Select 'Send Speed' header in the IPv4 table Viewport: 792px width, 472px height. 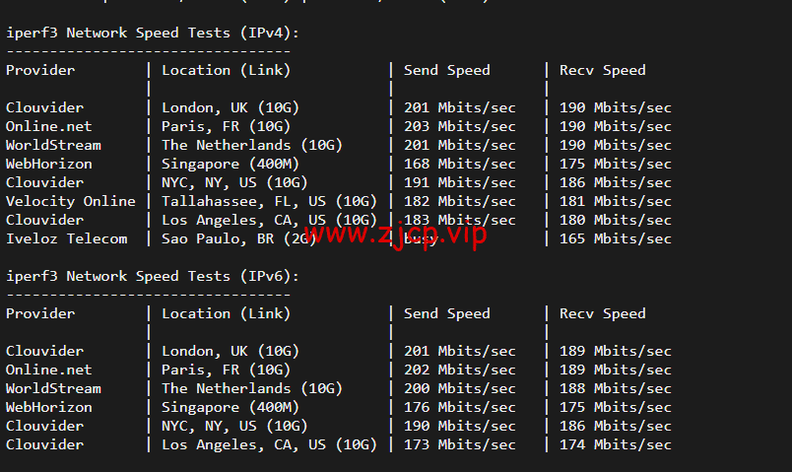pyautogui.click(x=447, y=70)
